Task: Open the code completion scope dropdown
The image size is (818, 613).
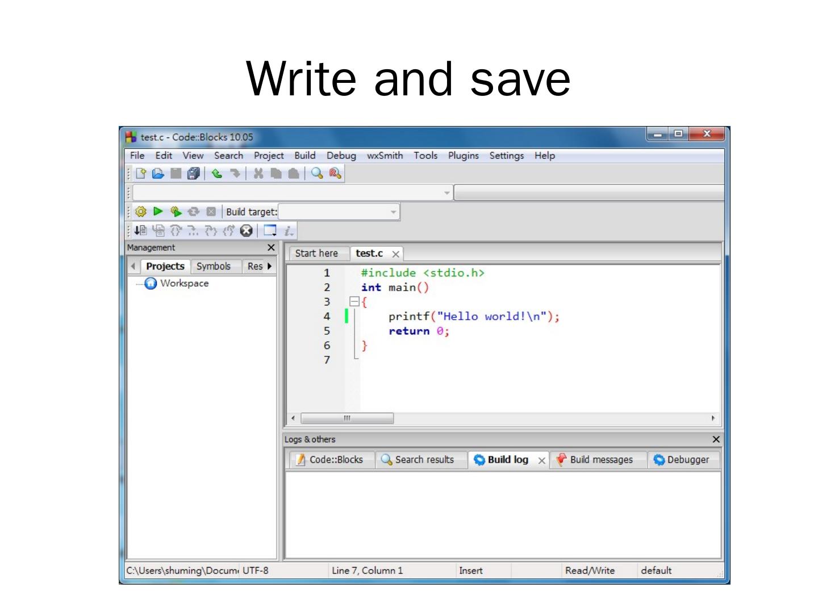Action: tap(446, 193)
